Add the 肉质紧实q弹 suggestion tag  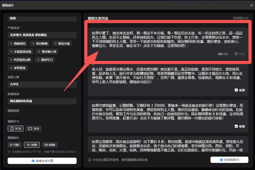pos(20,60)
